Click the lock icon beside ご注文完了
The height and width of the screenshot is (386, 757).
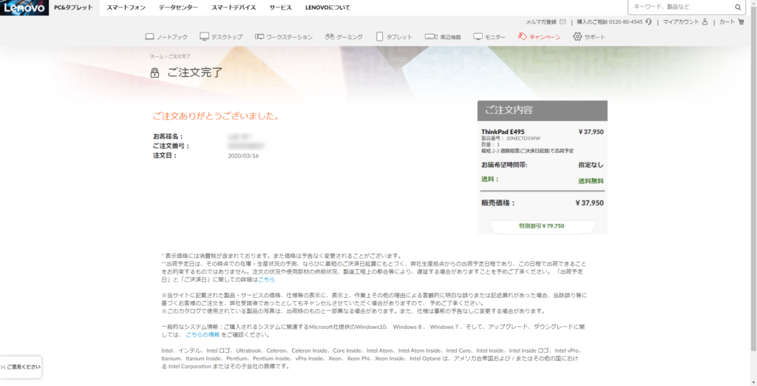click(x=155, y=73)
